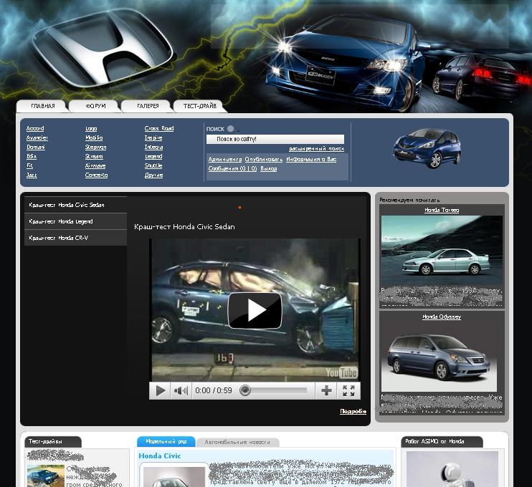Open the Stream model link
Screen dimensions: 532x487
(94, 156)
